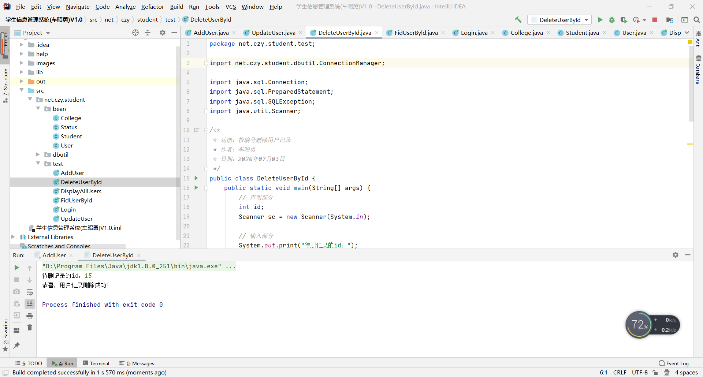Open Project panel settings gear
The height and width of the screenshot is (377, 703).
click(163, 33)
